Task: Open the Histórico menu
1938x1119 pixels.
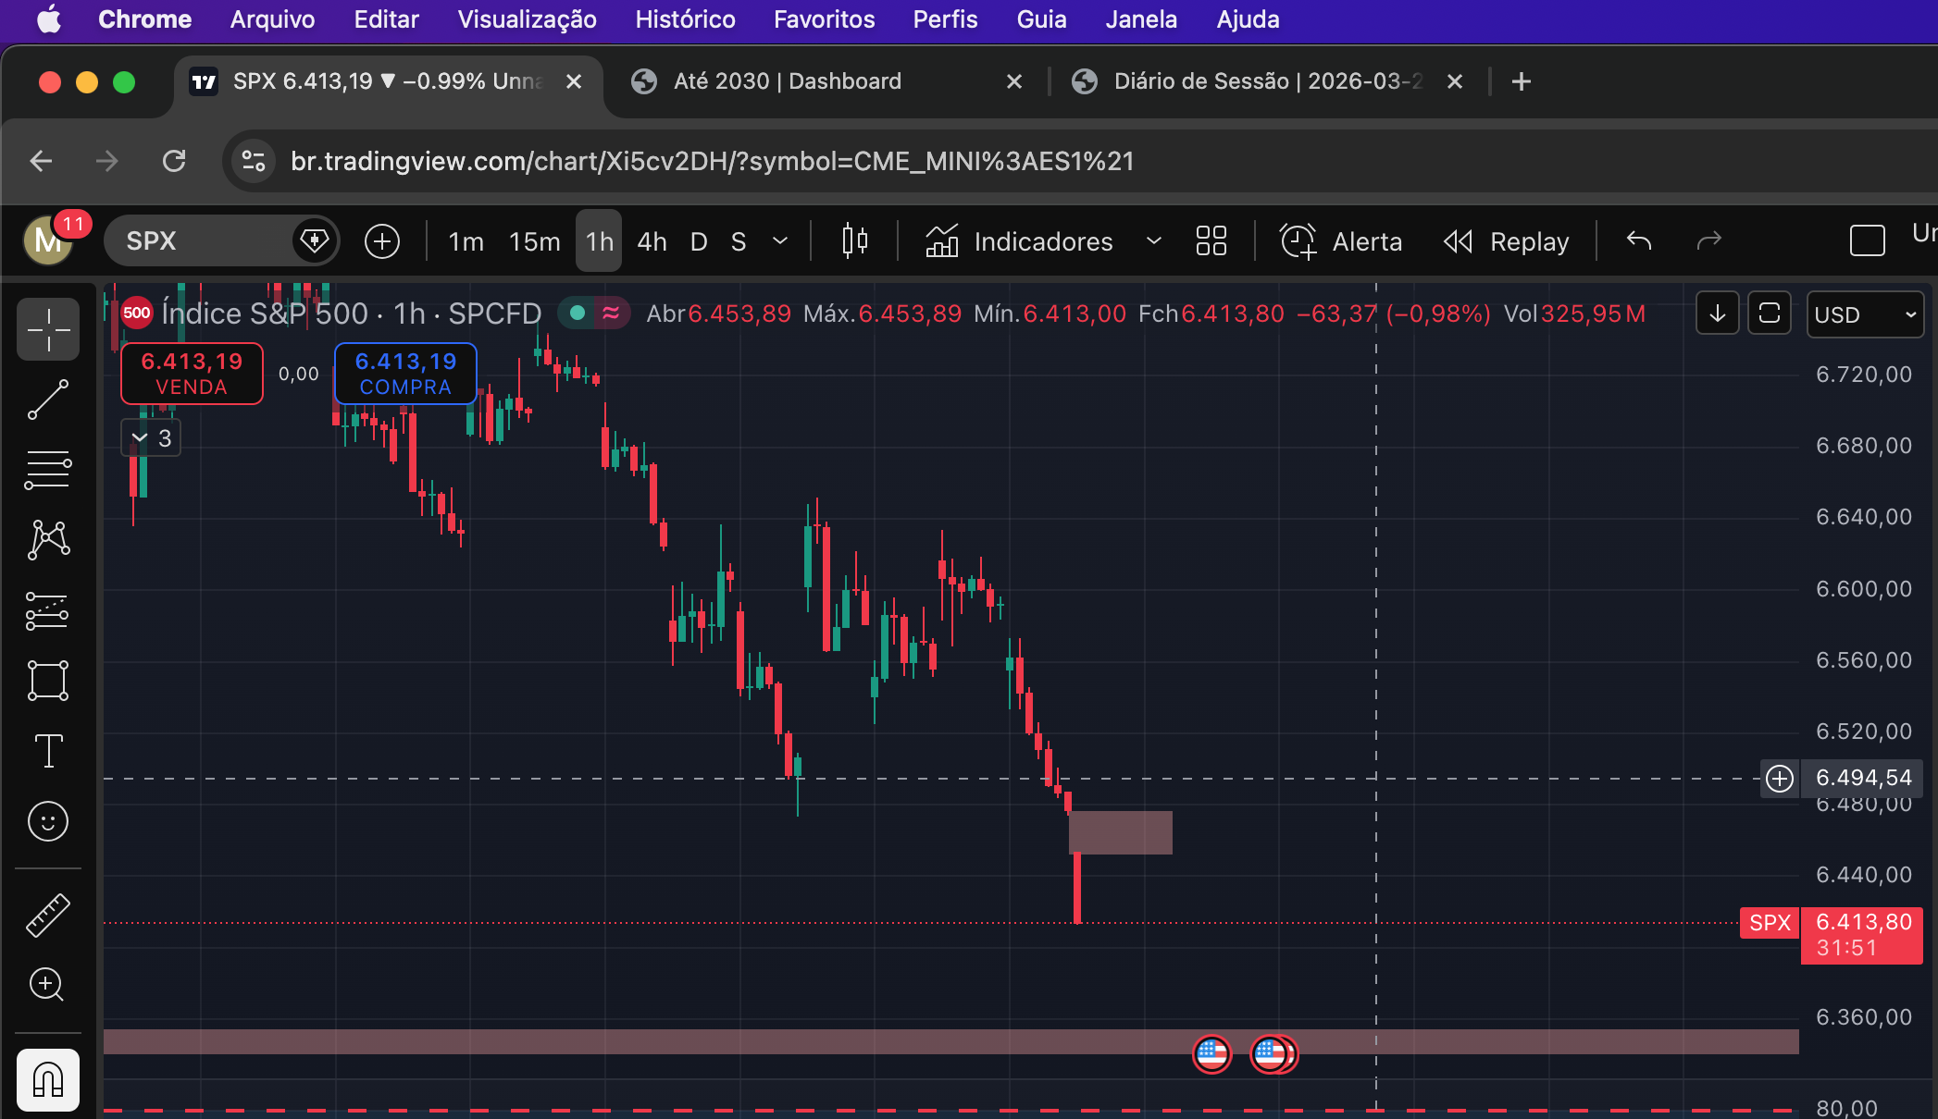Action: tap(685, 19)
